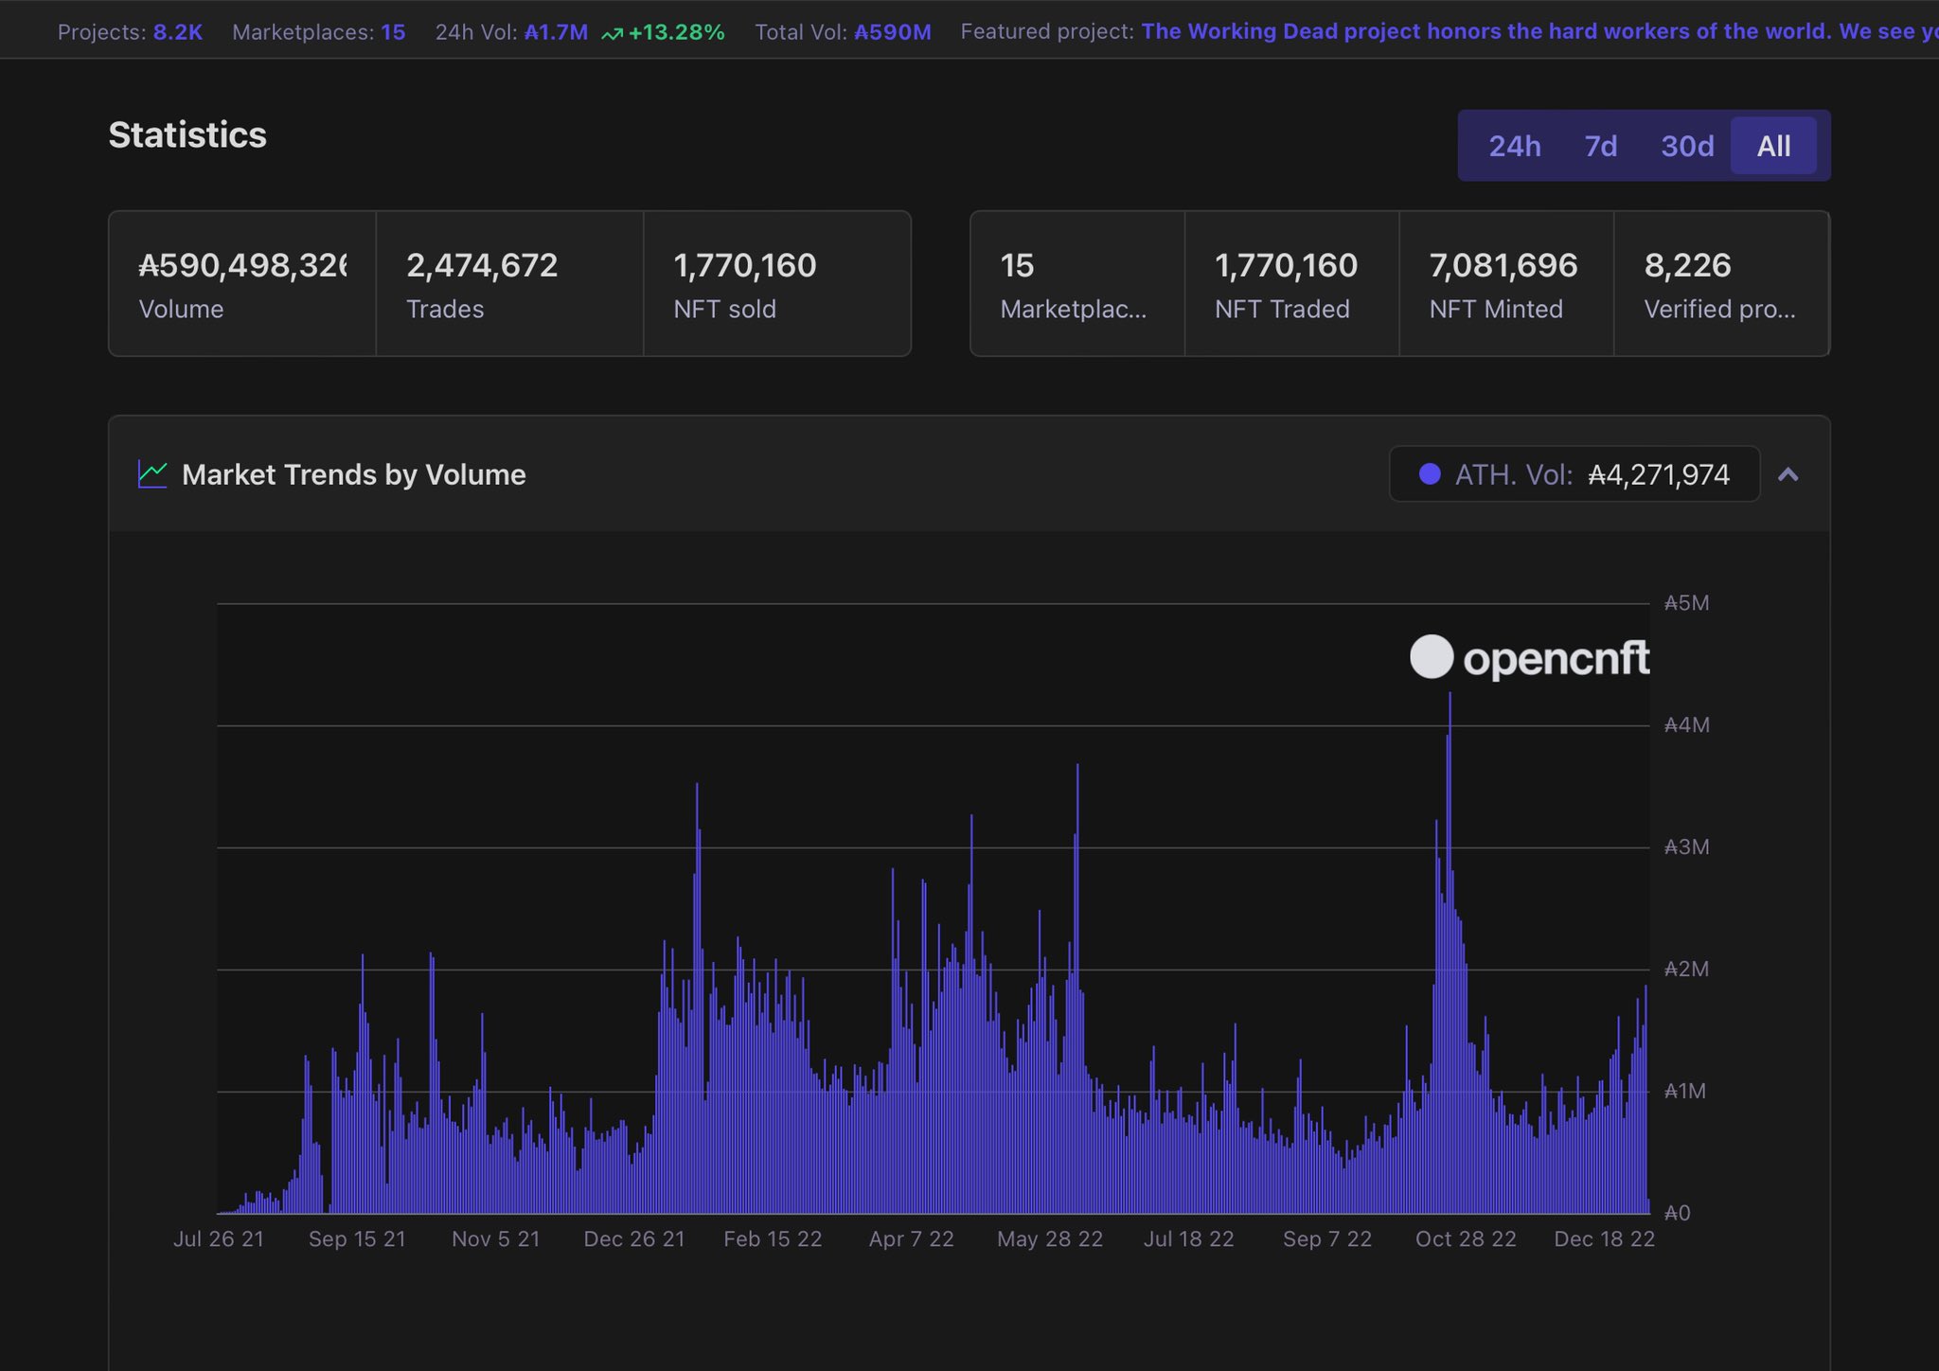Click the green 24h trend arrow icon

[612, 34]
